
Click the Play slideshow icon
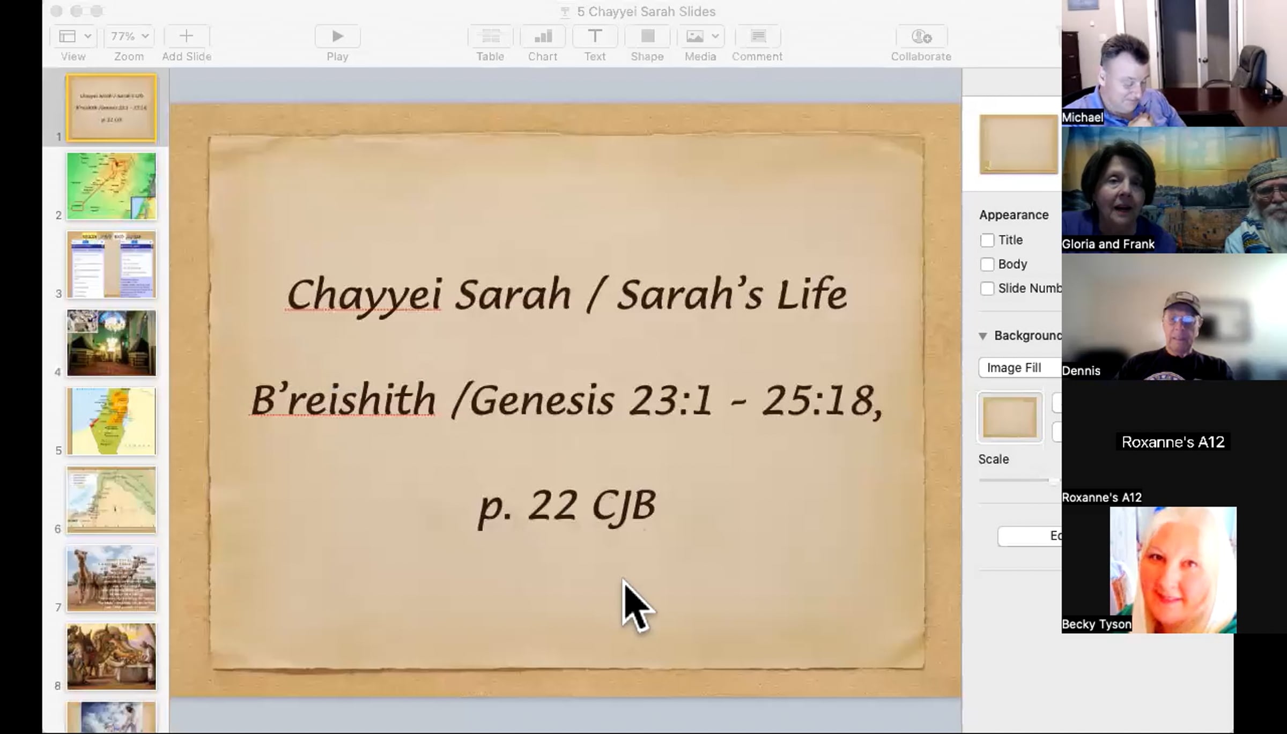[x=337, y=36]
